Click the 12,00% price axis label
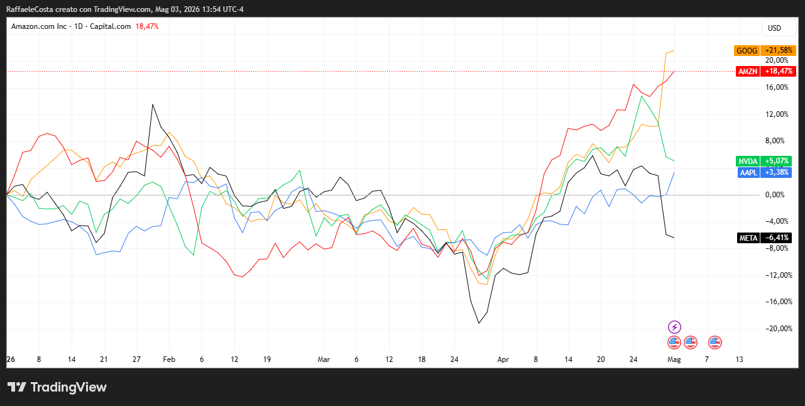Screen dimensions: 805x406 (777, 114)
